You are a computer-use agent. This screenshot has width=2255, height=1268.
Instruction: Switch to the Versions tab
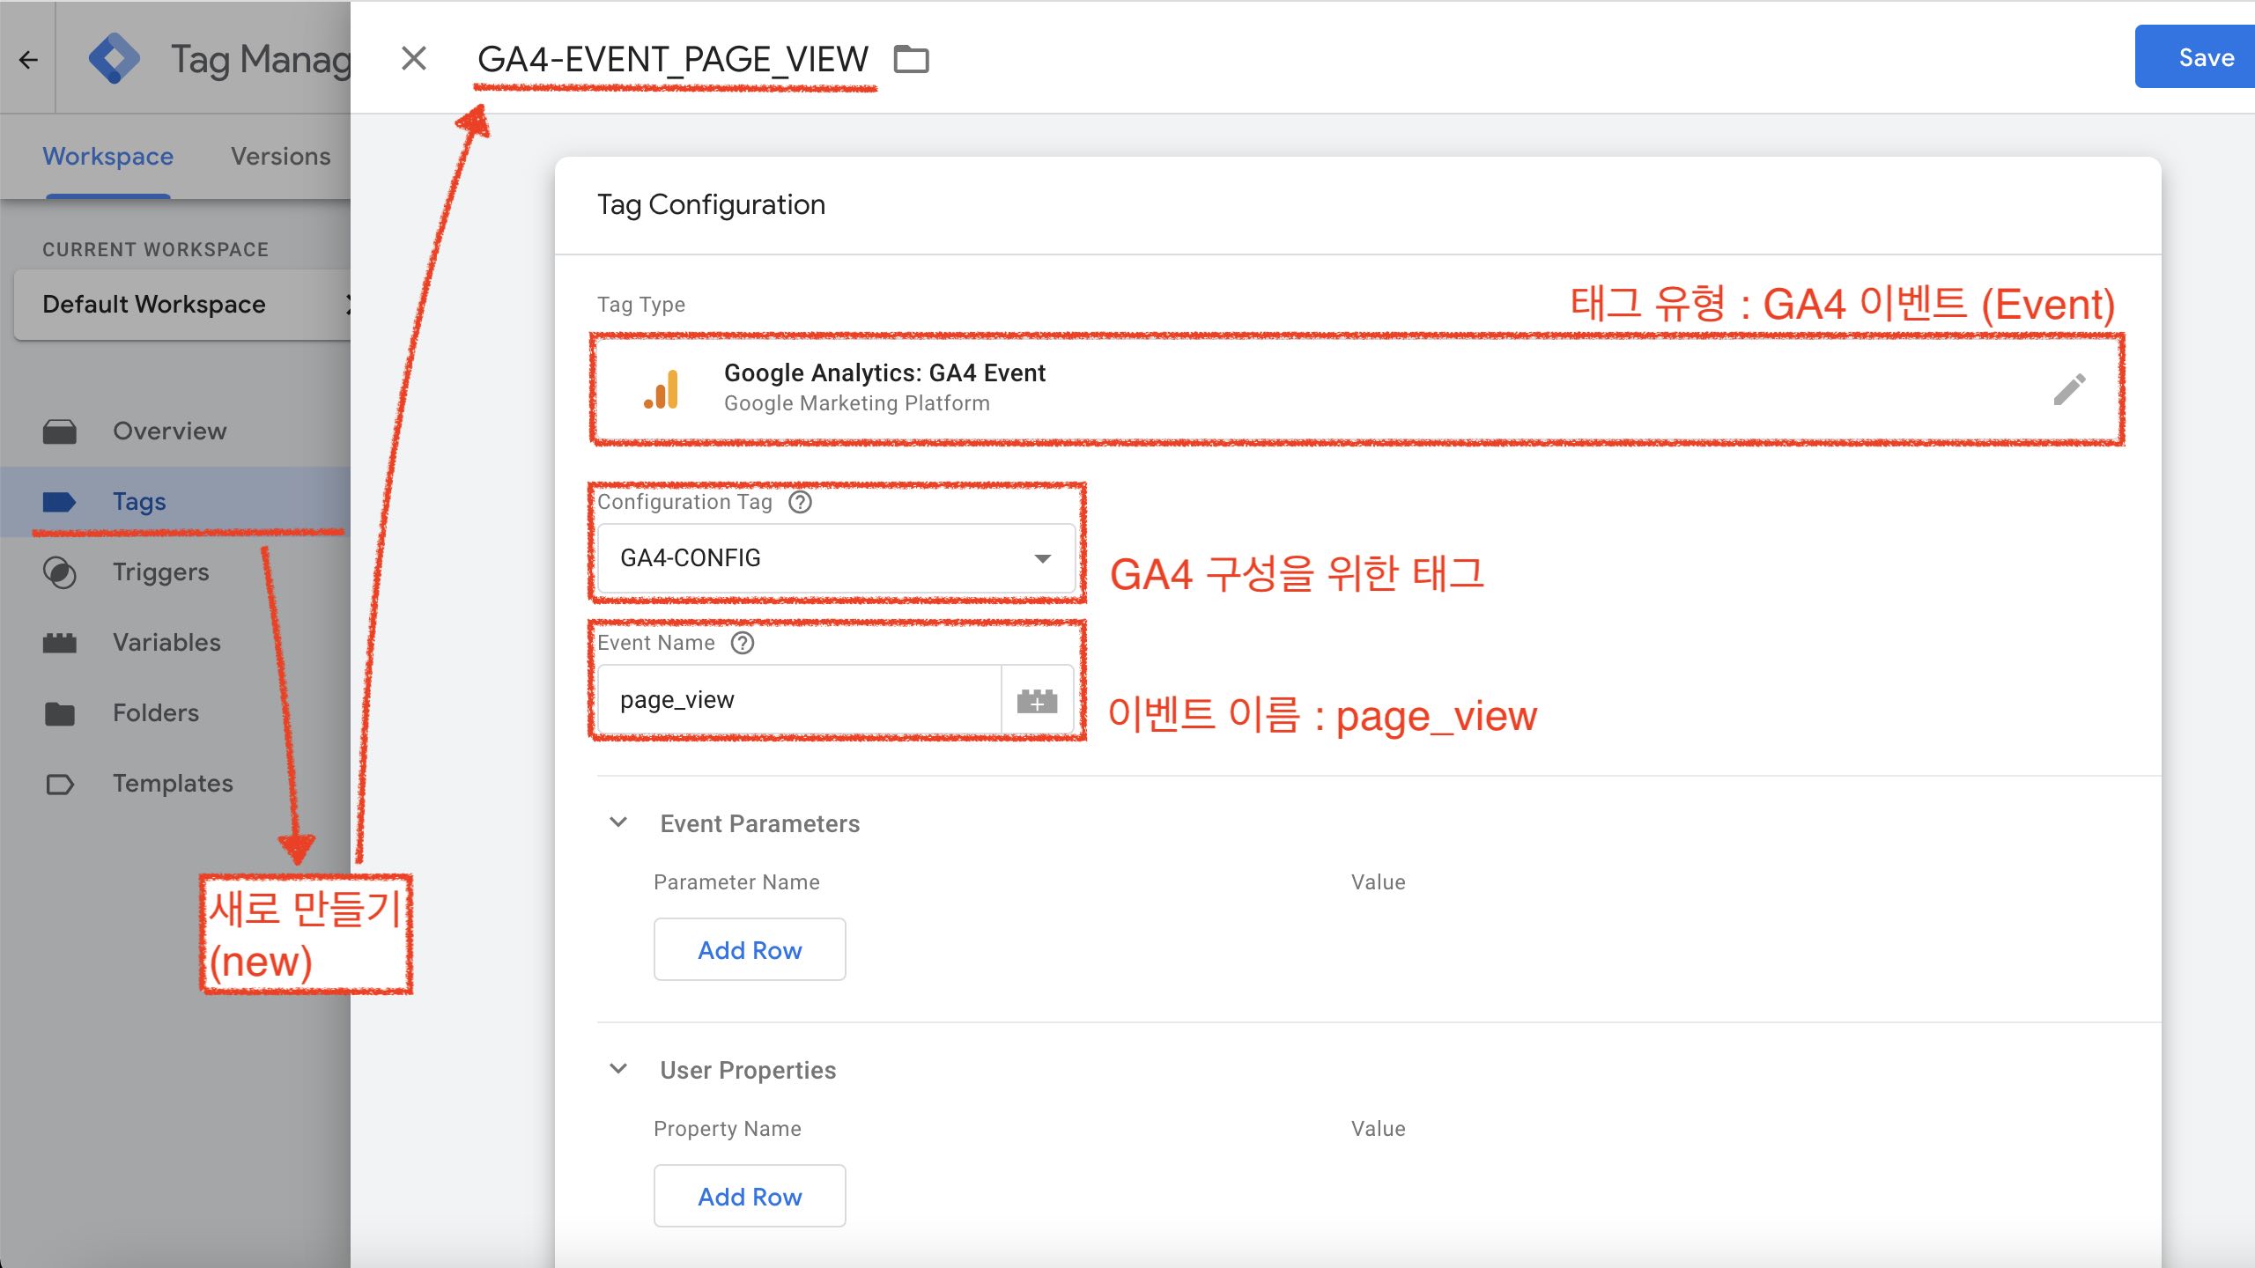coord(280,156)
